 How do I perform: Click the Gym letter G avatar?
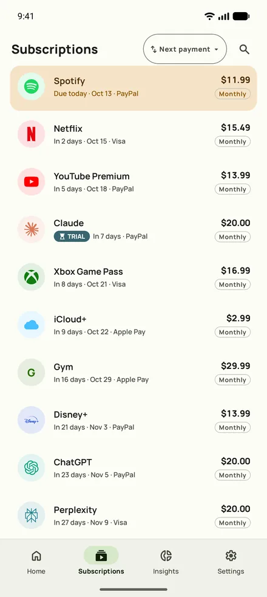click(x=31, y=372)
